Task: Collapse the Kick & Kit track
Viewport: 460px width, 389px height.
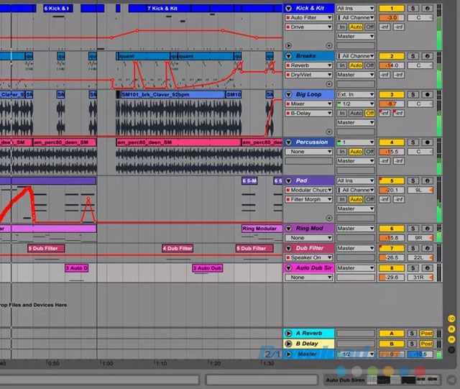Action: click(290, 8)
